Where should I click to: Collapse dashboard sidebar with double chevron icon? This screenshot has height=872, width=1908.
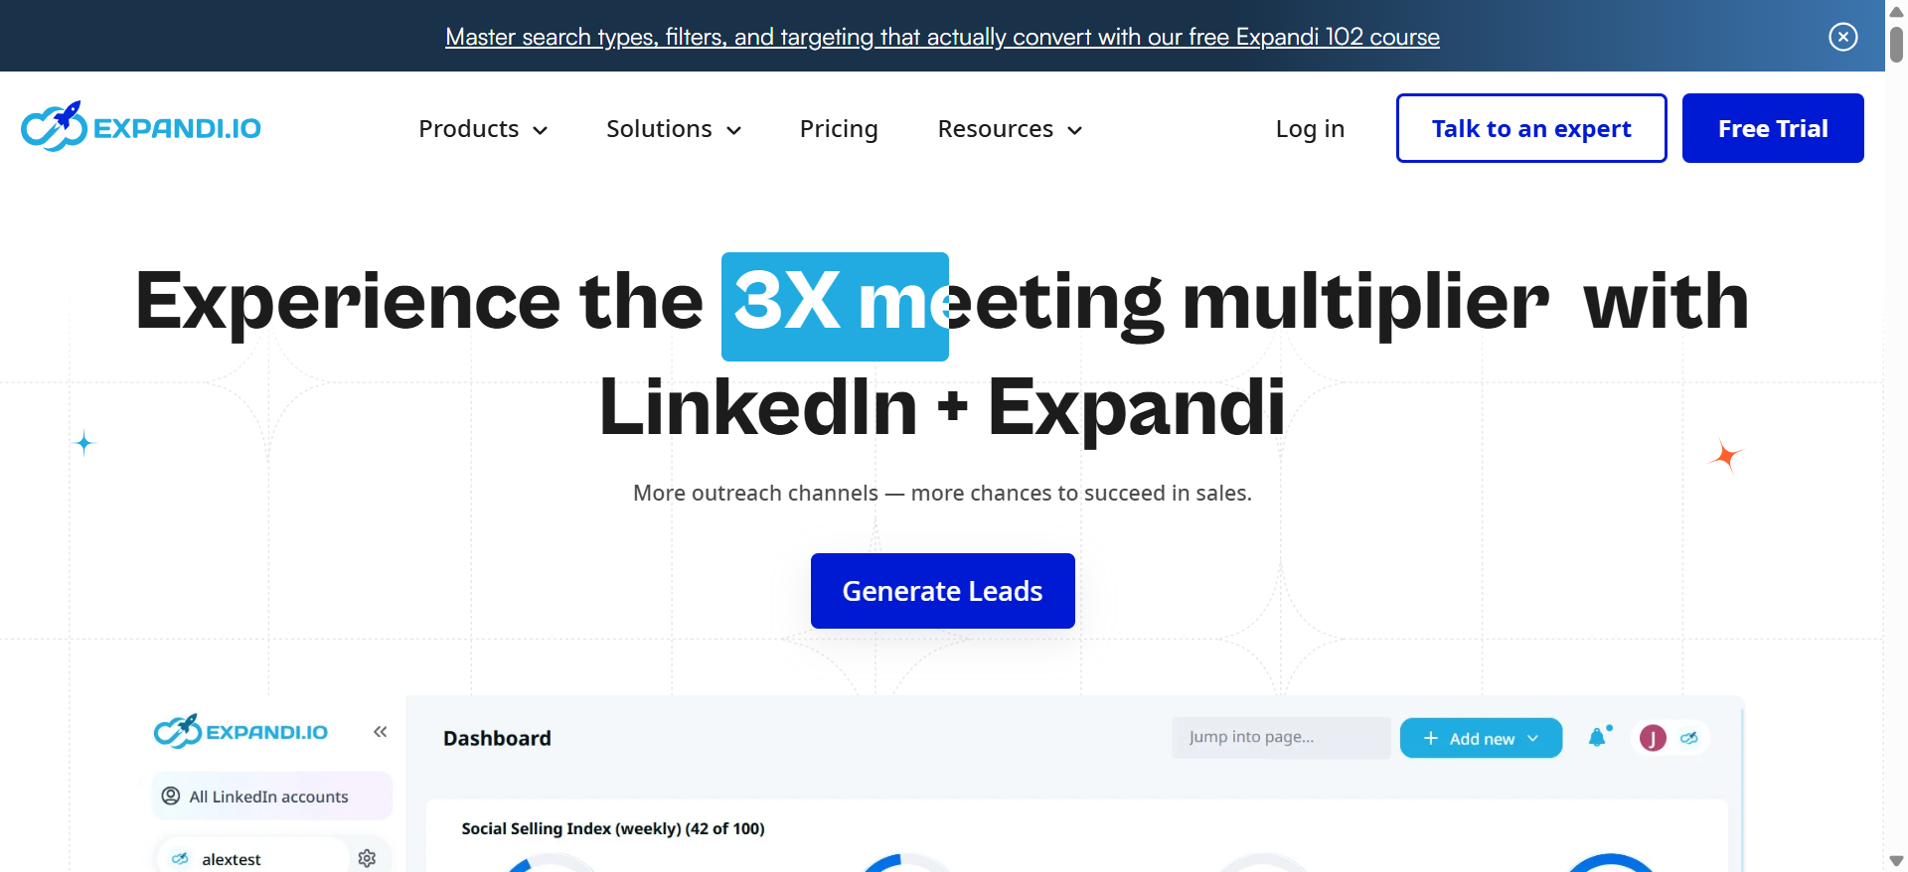pyautogui.click(x=380, y=732)
